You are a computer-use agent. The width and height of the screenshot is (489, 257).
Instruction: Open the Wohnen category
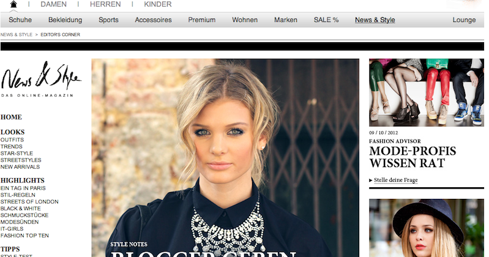245,20
